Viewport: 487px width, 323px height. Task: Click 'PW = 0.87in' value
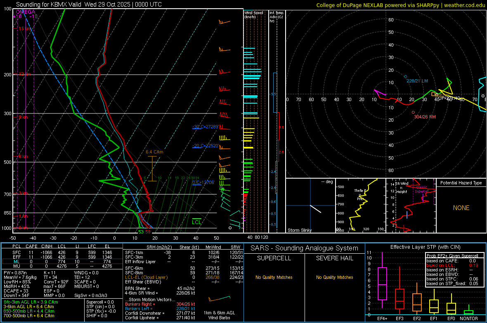15,273
